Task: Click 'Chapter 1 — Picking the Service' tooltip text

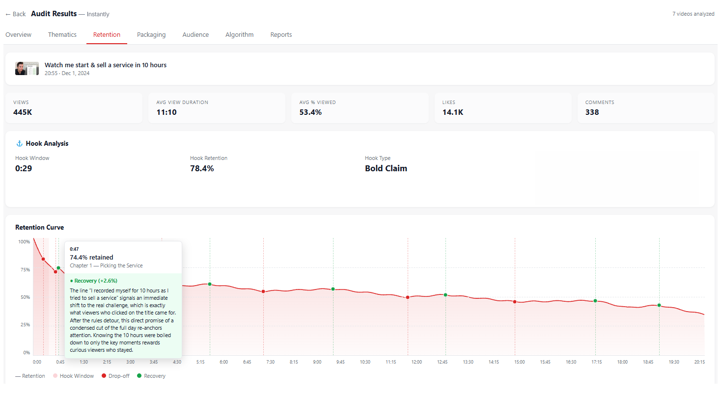Action: coord(106,266)
